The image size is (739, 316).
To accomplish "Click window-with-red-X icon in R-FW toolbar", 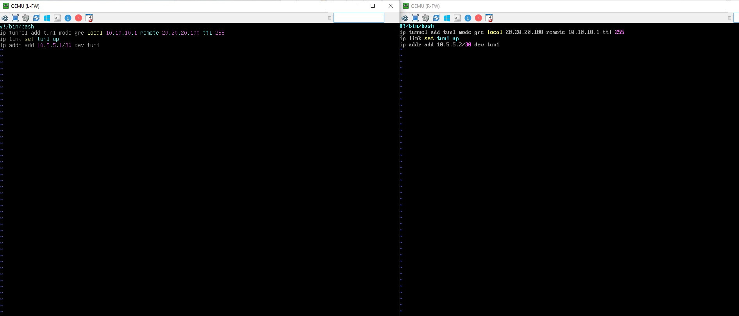I will [x=489, y=18].
